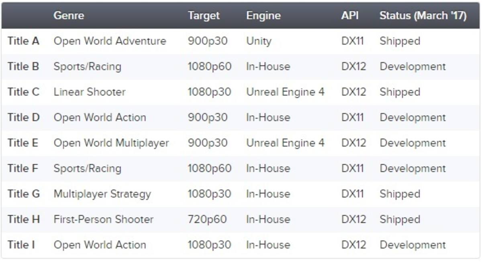Click the 720p60 target cell
Screen dimensions: 482x262
[x=207, y=220]
